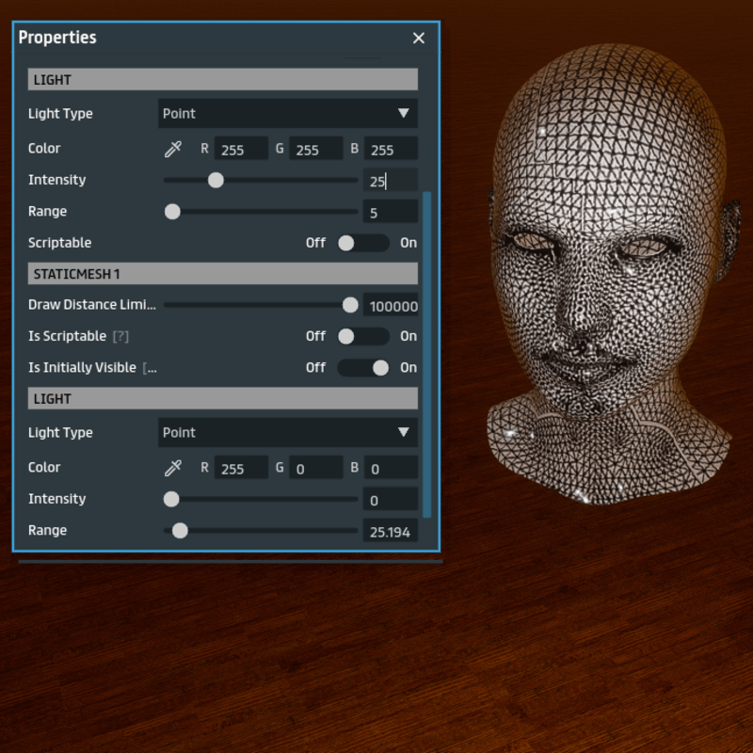This screenshot has width=753, height=753.
Task: Click the Properties panel vertical scrollbar
Action: point(427,353)
